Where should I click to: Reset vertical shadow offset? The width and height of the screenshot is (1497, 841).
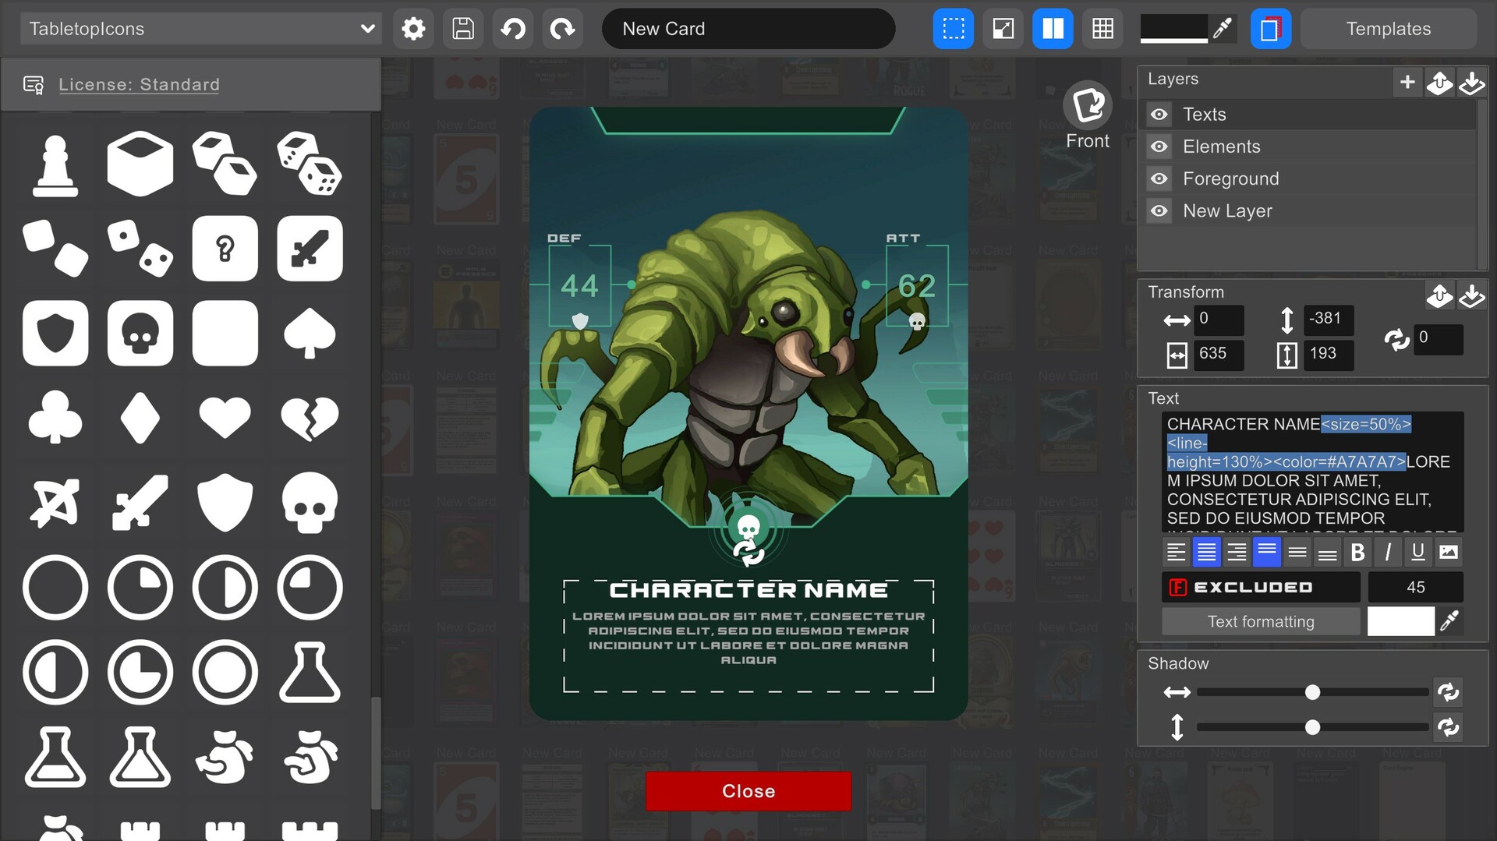(1448, 727)
